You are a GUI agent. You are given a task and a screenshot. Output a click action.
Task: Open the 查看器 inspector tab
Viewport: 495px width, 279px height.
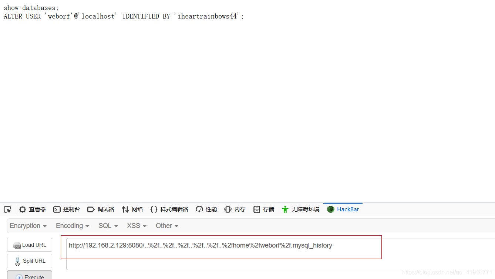pos(33,209)
